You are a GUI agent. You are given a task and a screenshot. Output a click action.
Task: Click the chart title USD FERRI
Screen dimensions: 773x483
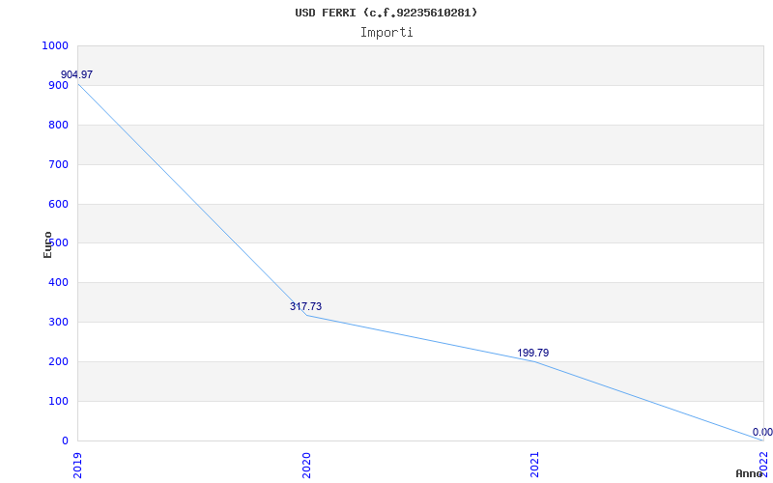(x=386, y=13)
